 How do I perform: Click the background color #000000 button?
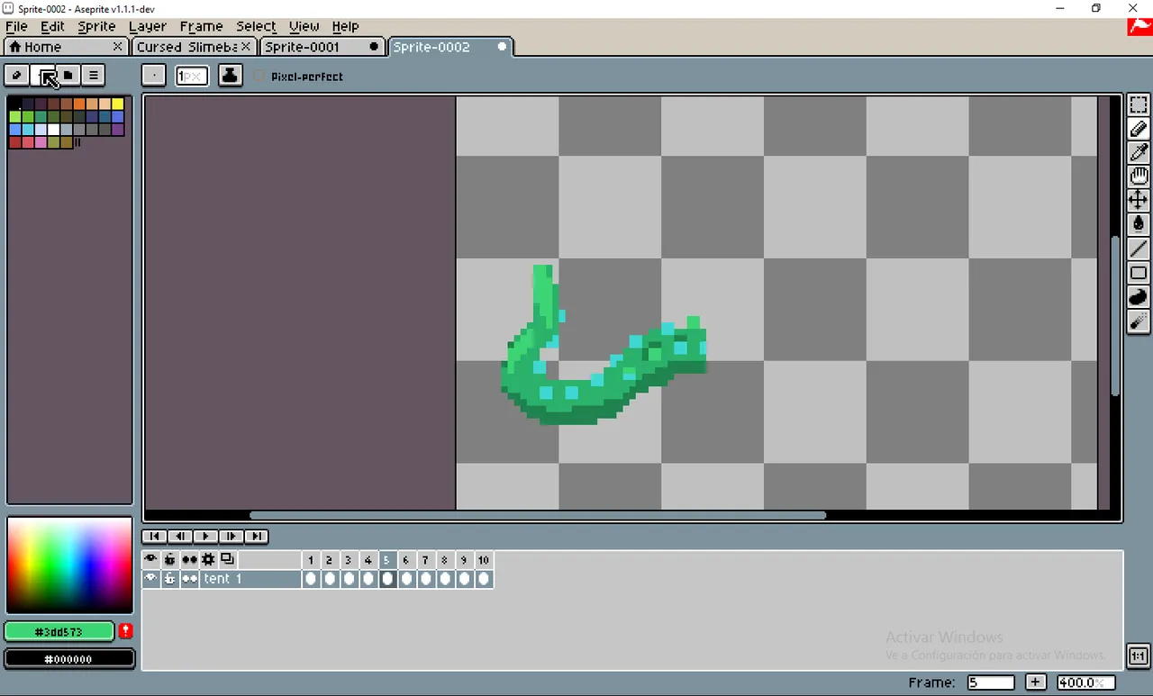pos(69,659)
